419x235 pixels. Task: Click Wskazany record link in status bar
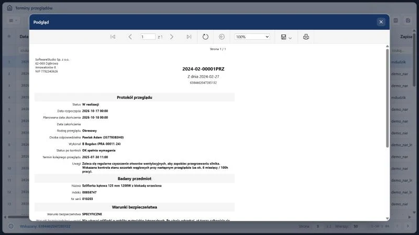click(45, 226)
